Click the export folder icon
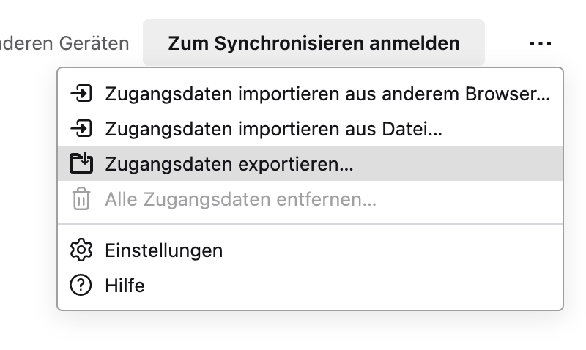The image size is (586, 350). tap(81, 164)
